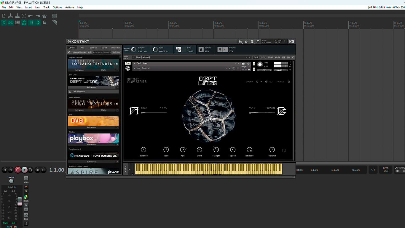
Task: Open the Purge dropdown menu
Action: pyautogui.click(x=245, y=67)
